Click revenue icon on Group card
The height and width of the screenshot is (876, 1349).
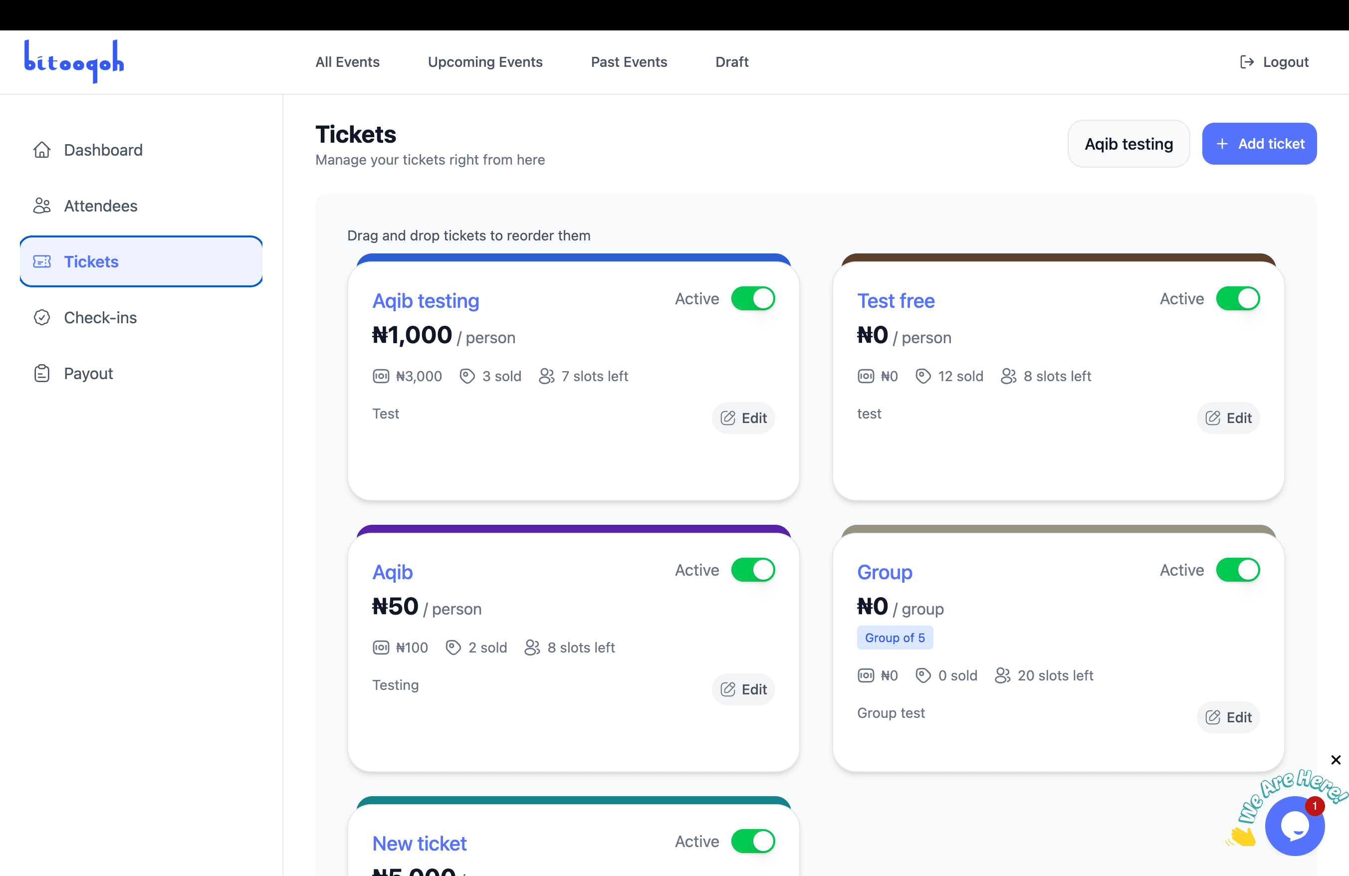(x=866, y=675)
